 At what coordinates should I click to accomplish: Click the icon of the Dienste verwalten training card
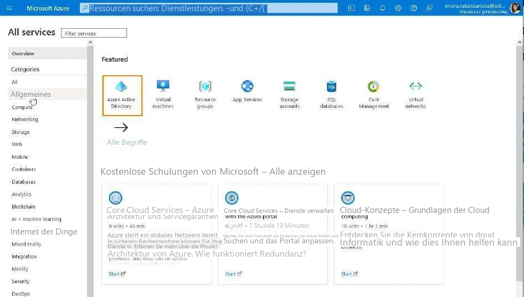click(x=232, y=197)
